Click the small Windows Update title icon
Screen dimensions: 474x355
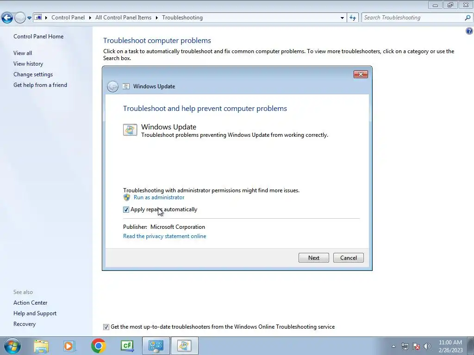click(x=126, y=86)
